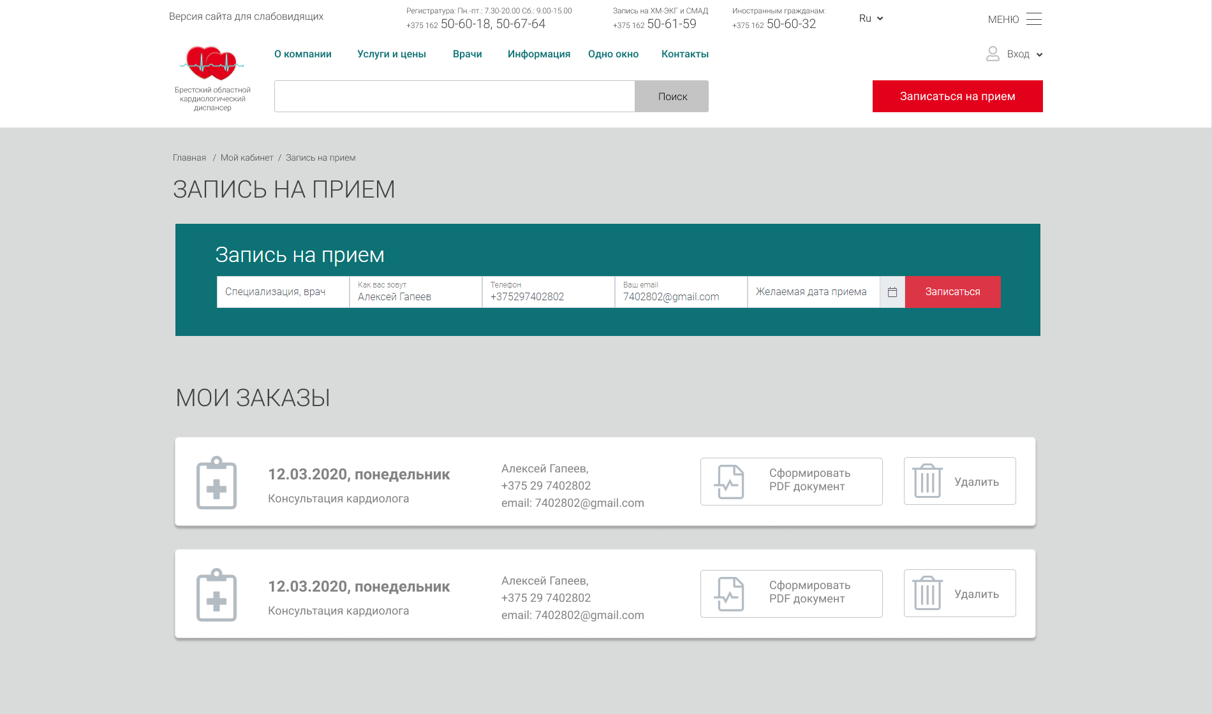Go to Врачи menu item
1212x714 pixels.
[468, 54]
